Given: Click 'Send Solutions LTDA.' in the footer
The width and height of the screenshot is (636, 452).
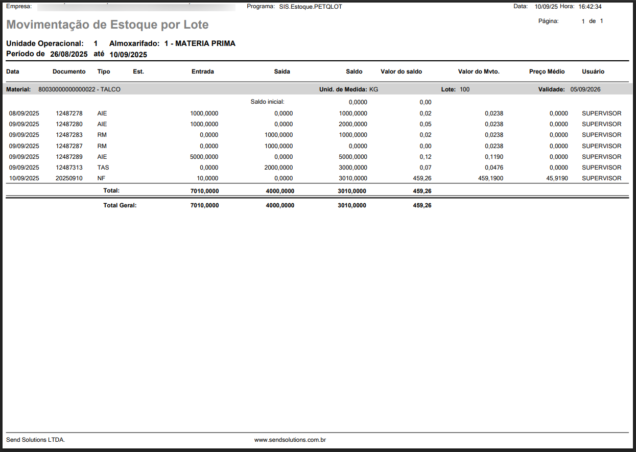Looking at the screenshot, I should [x=35, y=440].
